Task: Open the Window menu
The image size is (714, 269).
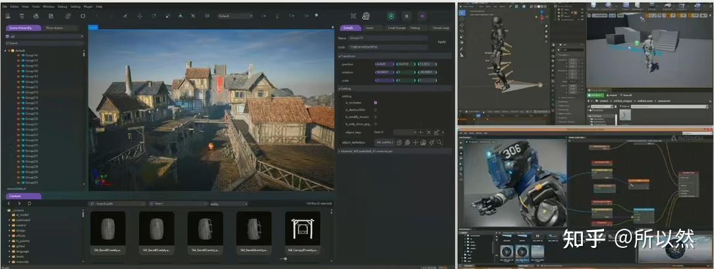Action: tap(49, 6)
